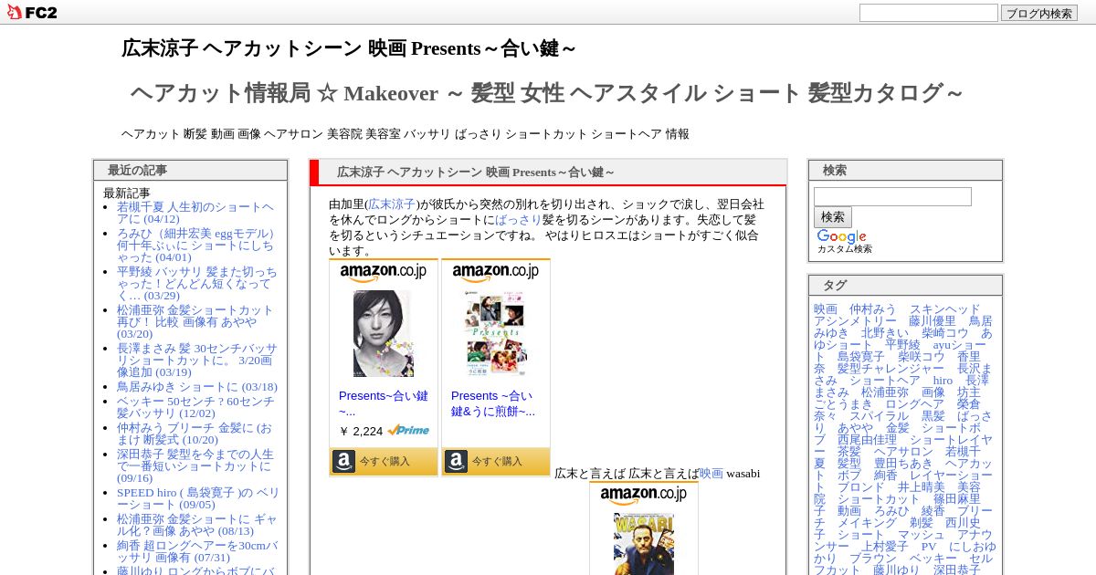Select the 藤川優里 tag
1096x575 pixels.
pyautogui.click(x=933, y=321)
